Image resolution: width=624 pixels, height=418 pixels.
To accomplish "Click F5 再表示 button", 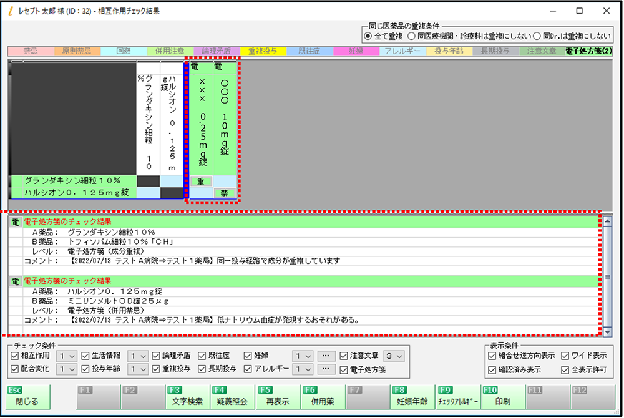I will click(x=278, y=397).
